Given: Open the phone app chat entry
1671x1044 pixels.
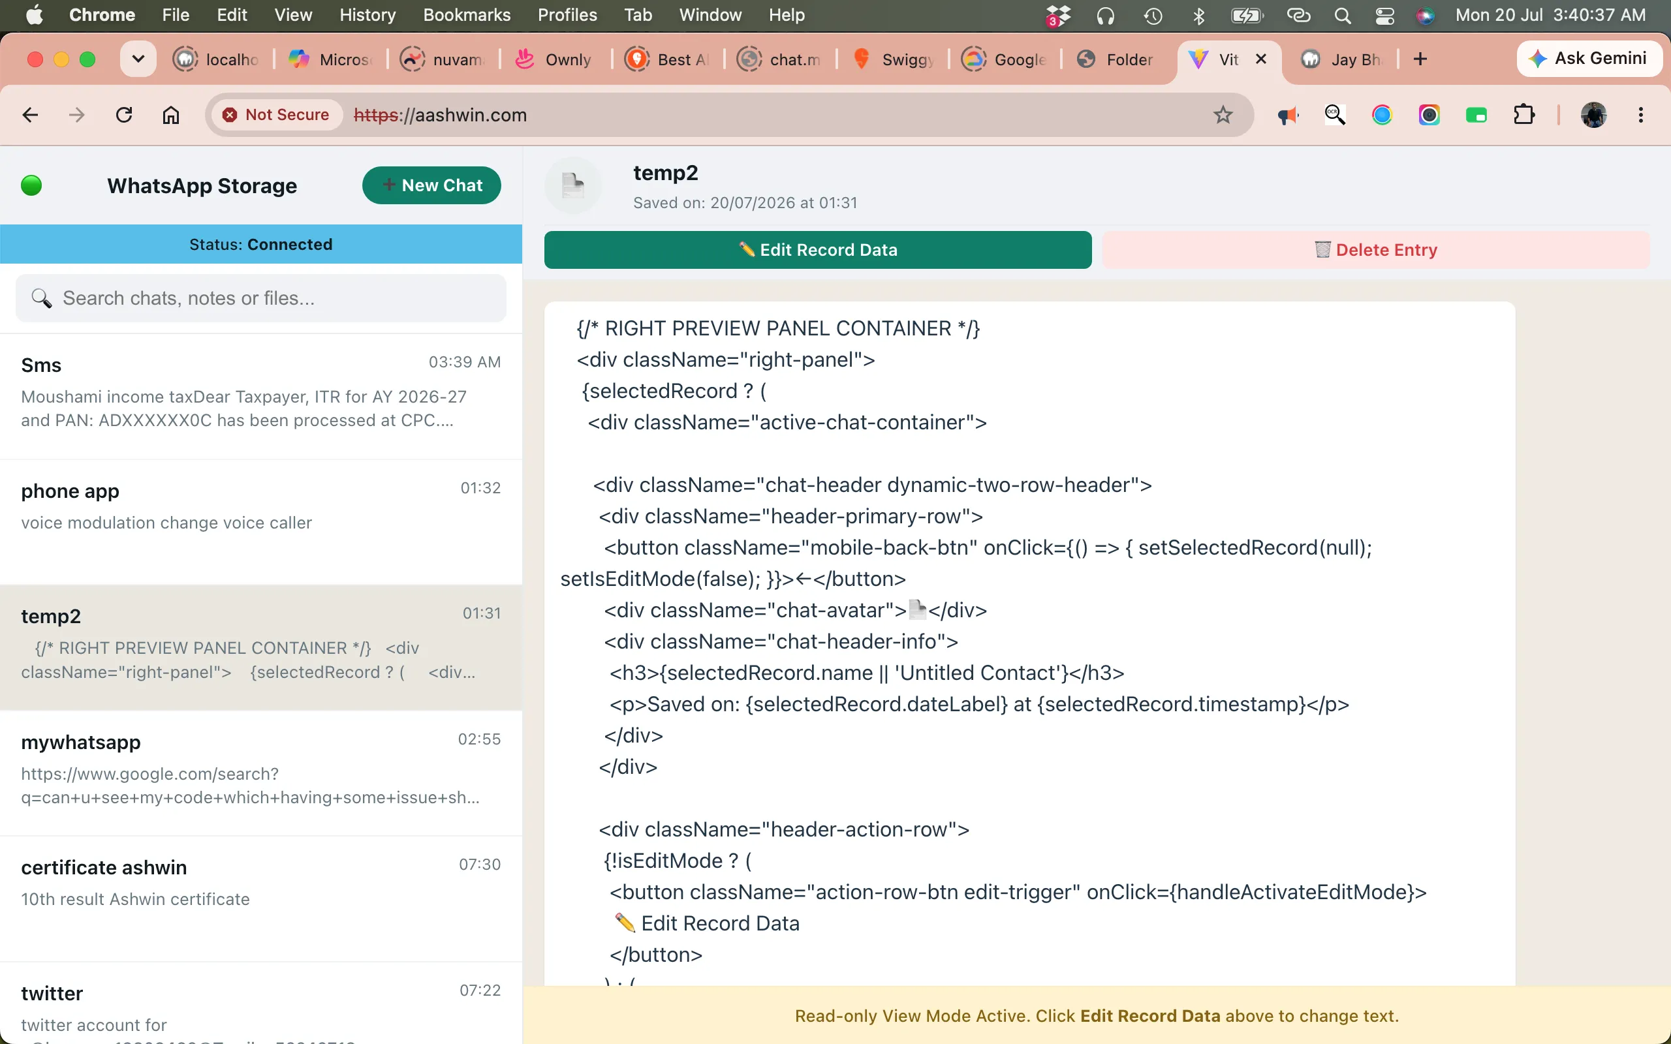Looking at the screenshot, I should pyautogui.click(x=261, y=522).
